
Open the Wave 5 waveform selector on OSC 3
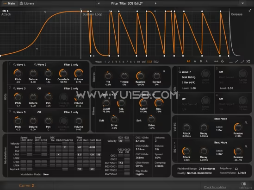(19, 112)
